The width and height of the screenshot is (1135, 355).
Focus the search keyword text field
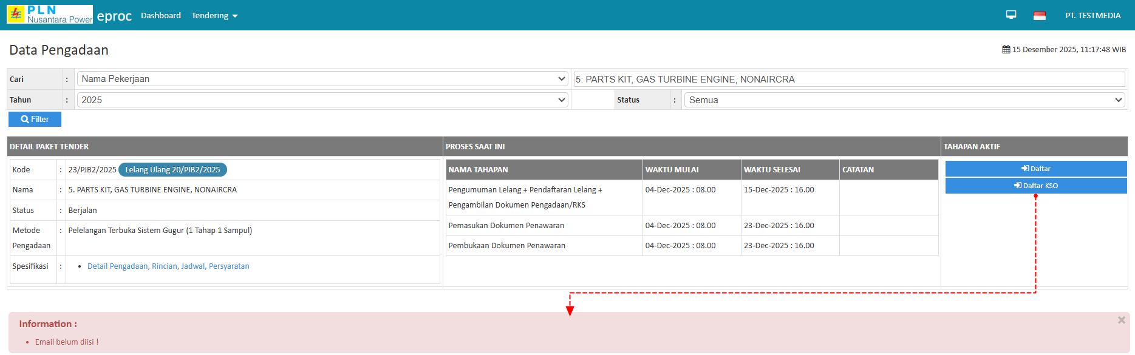[x=849, y=79]
